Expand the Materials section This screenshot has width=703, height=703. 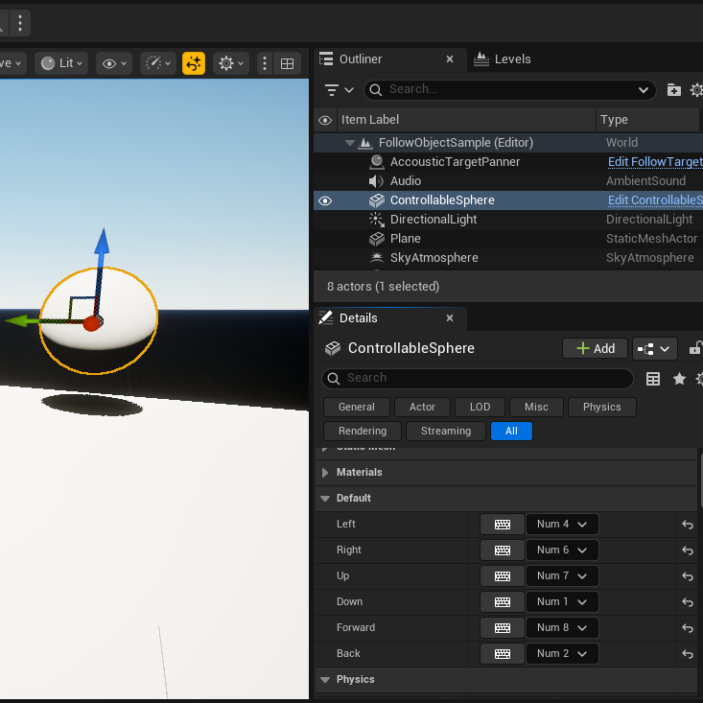(325, 473)
